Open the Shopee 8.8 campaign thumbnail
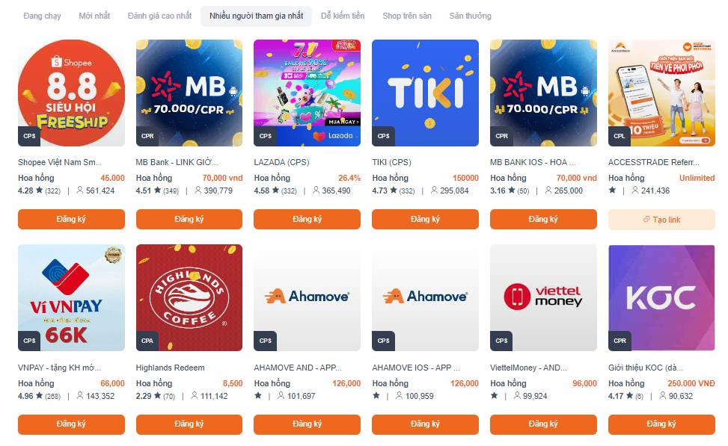Viewport: 728px width, 446px height. pos(71,93)
